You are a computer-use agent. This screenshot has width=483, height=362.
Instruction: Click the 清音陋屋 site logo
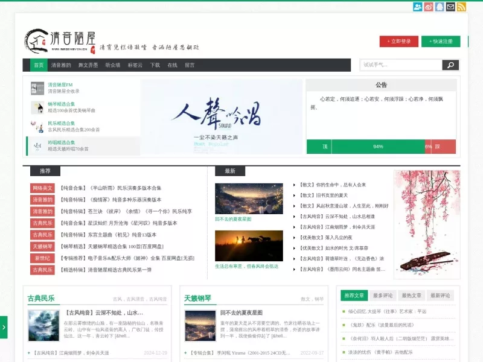pyautogui.click(x=60, y=41)
